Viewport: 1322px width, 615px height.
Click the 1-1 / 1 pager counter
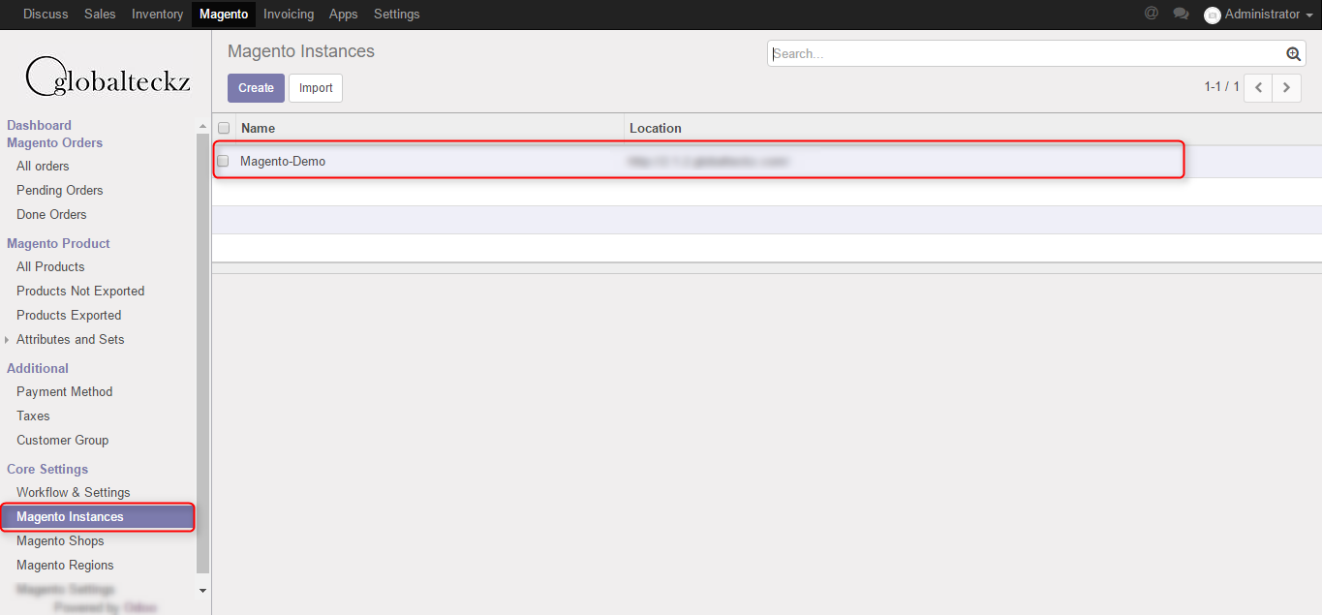[1221, 87]
